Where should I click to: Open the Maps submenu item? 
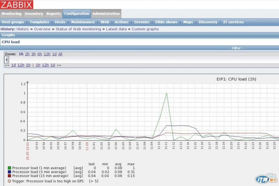pos(188,22)
